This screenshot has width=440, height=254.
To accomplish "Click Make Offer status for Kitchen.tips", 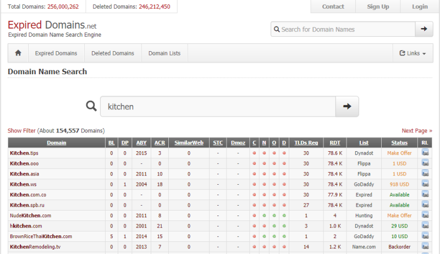I will click(x=399, y=153).
